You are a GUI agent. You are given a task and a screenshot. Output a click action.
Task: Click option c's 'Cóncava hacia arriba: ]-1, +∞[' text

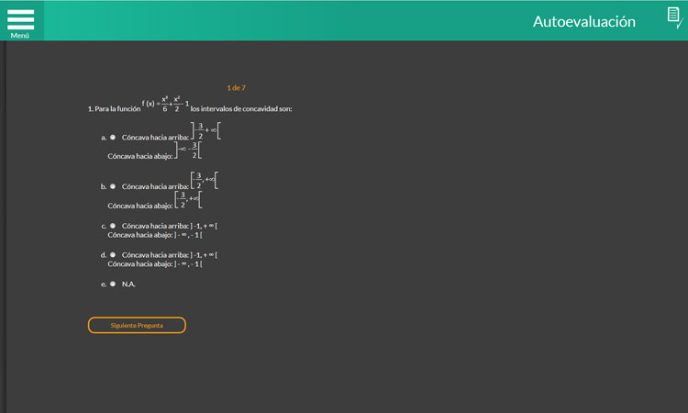coord(169,225)
